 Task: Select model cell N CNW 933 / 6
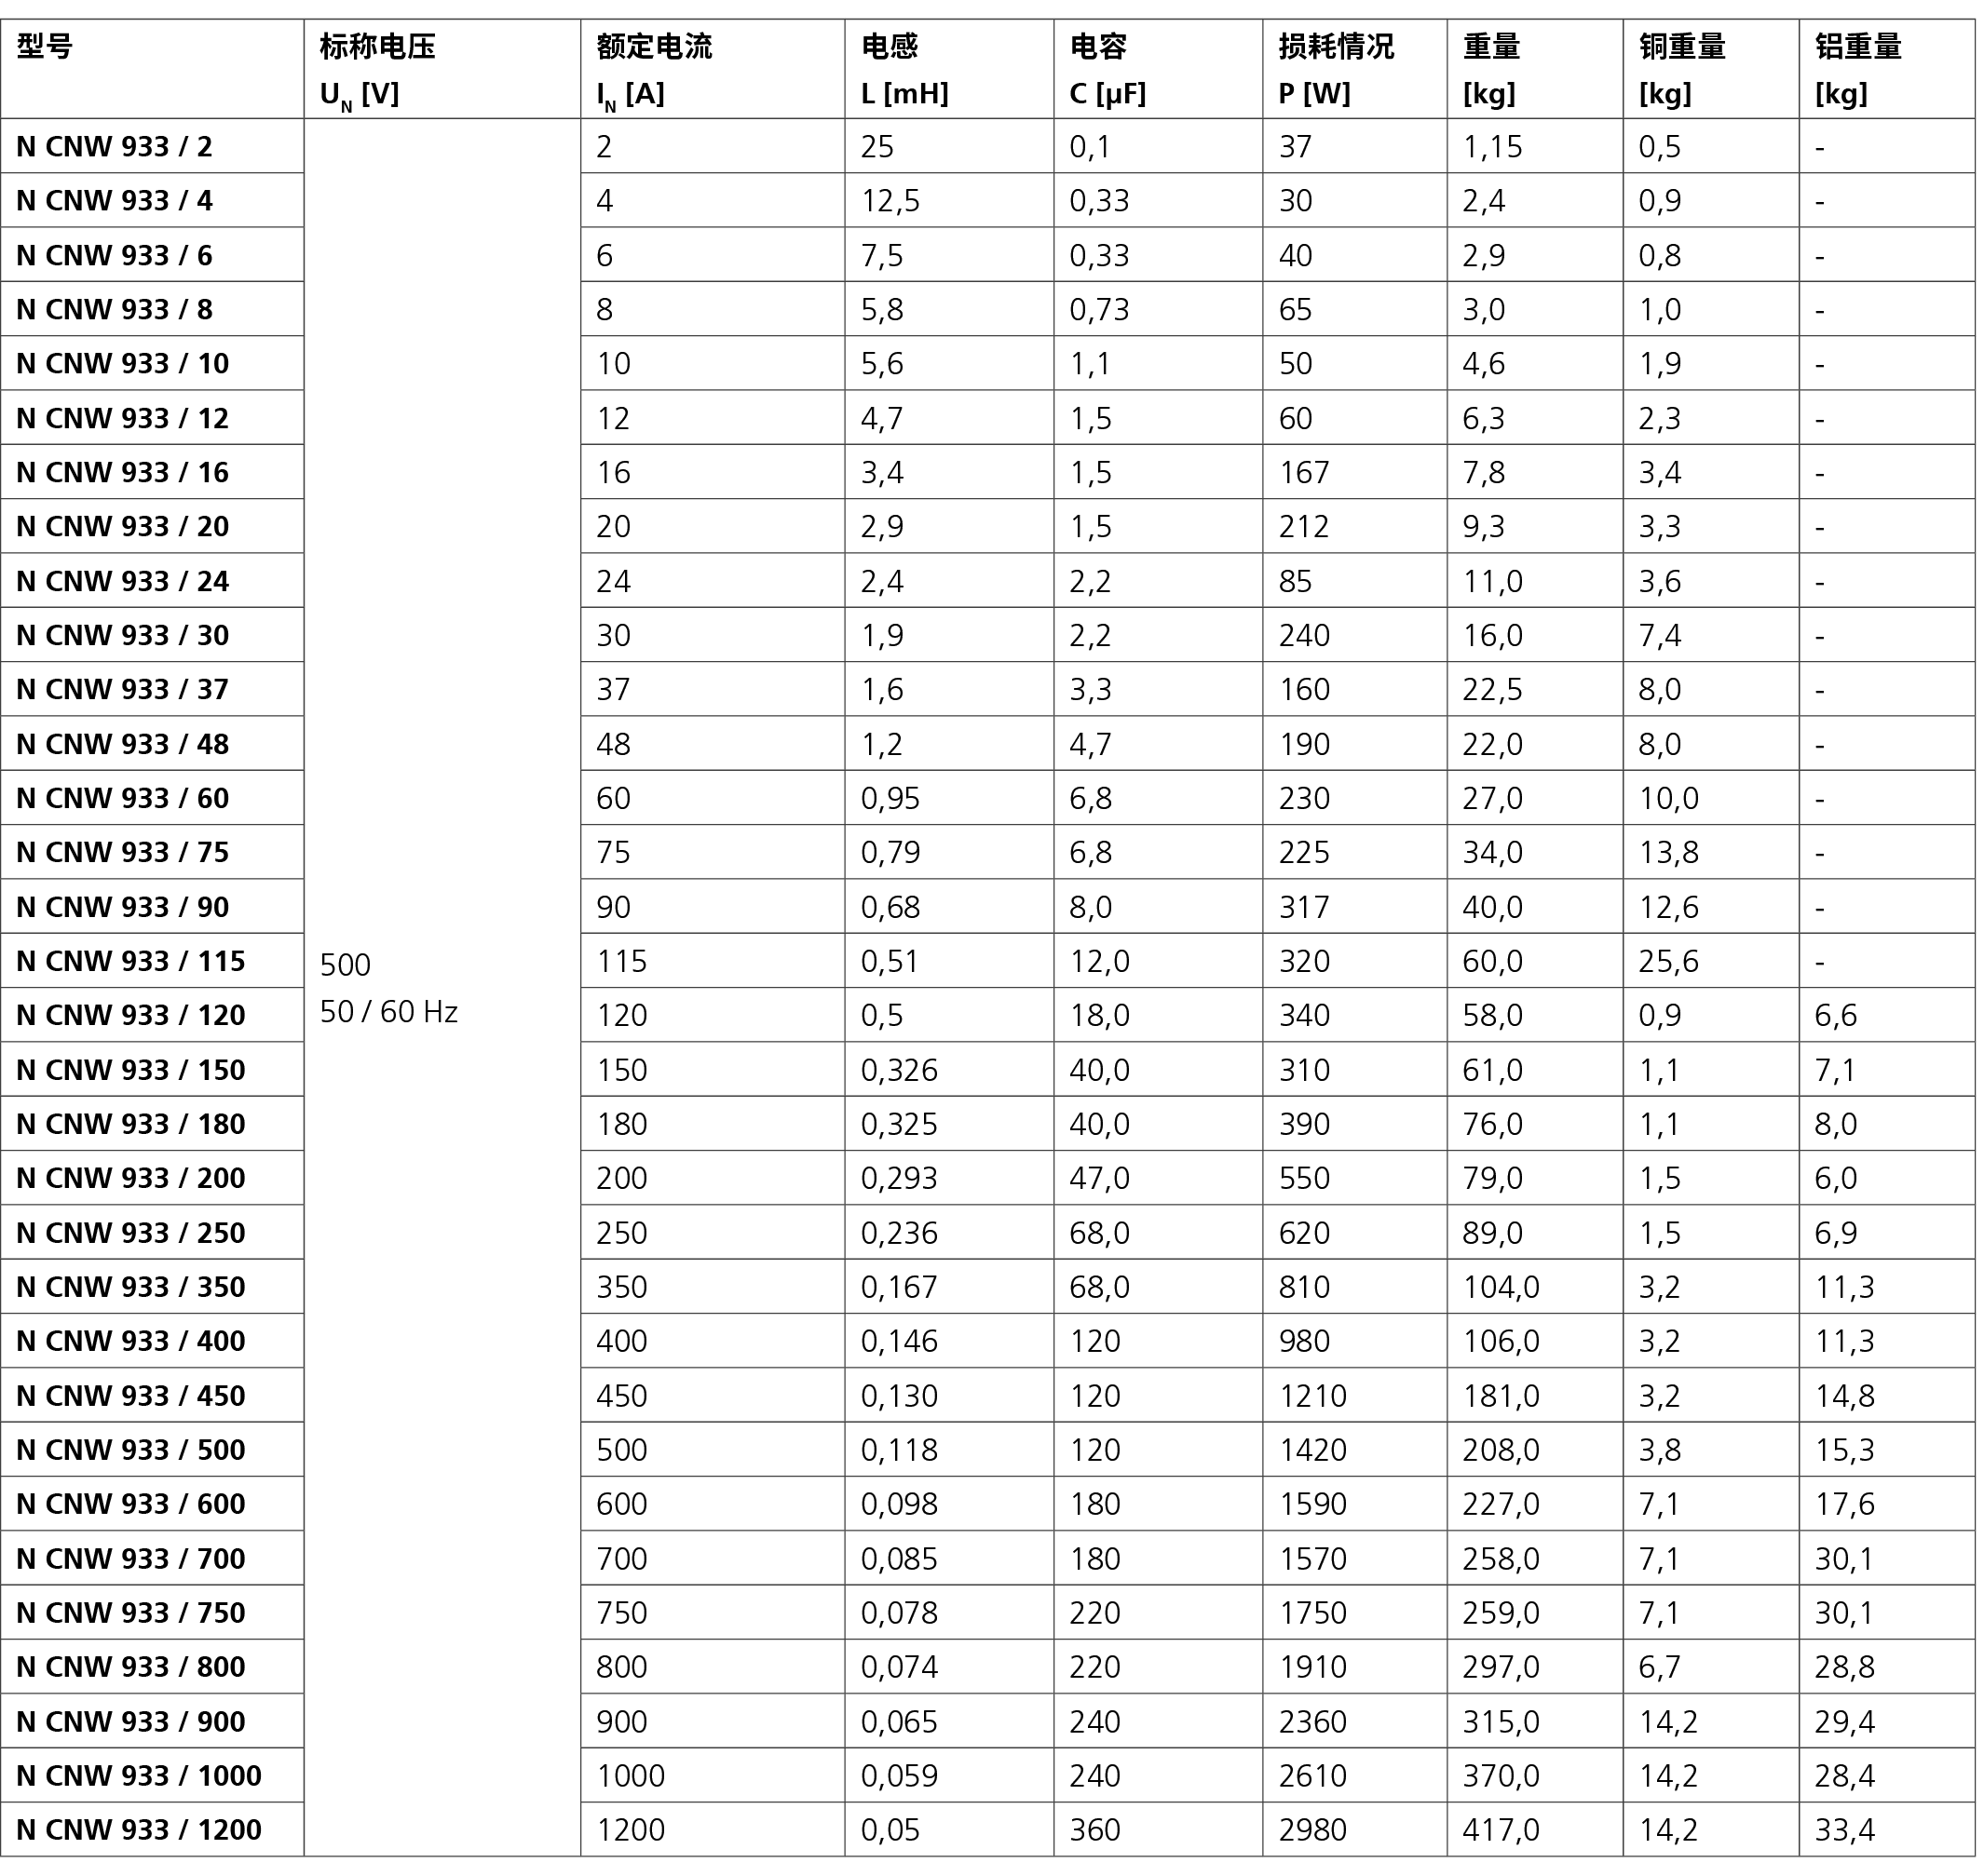pyautogui.click(x=152, y=255)
